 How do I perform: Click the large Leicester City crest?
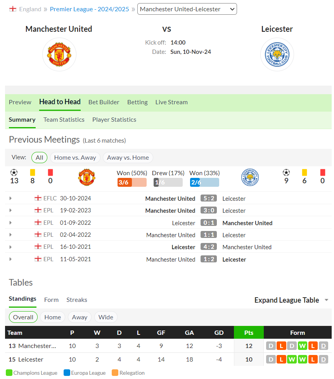pyautogui.click(x=277, y=54)
